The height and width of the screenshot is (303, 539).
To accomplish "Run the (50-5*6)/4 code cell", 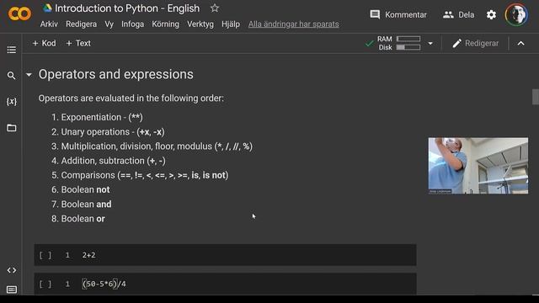I will point(45,284).
